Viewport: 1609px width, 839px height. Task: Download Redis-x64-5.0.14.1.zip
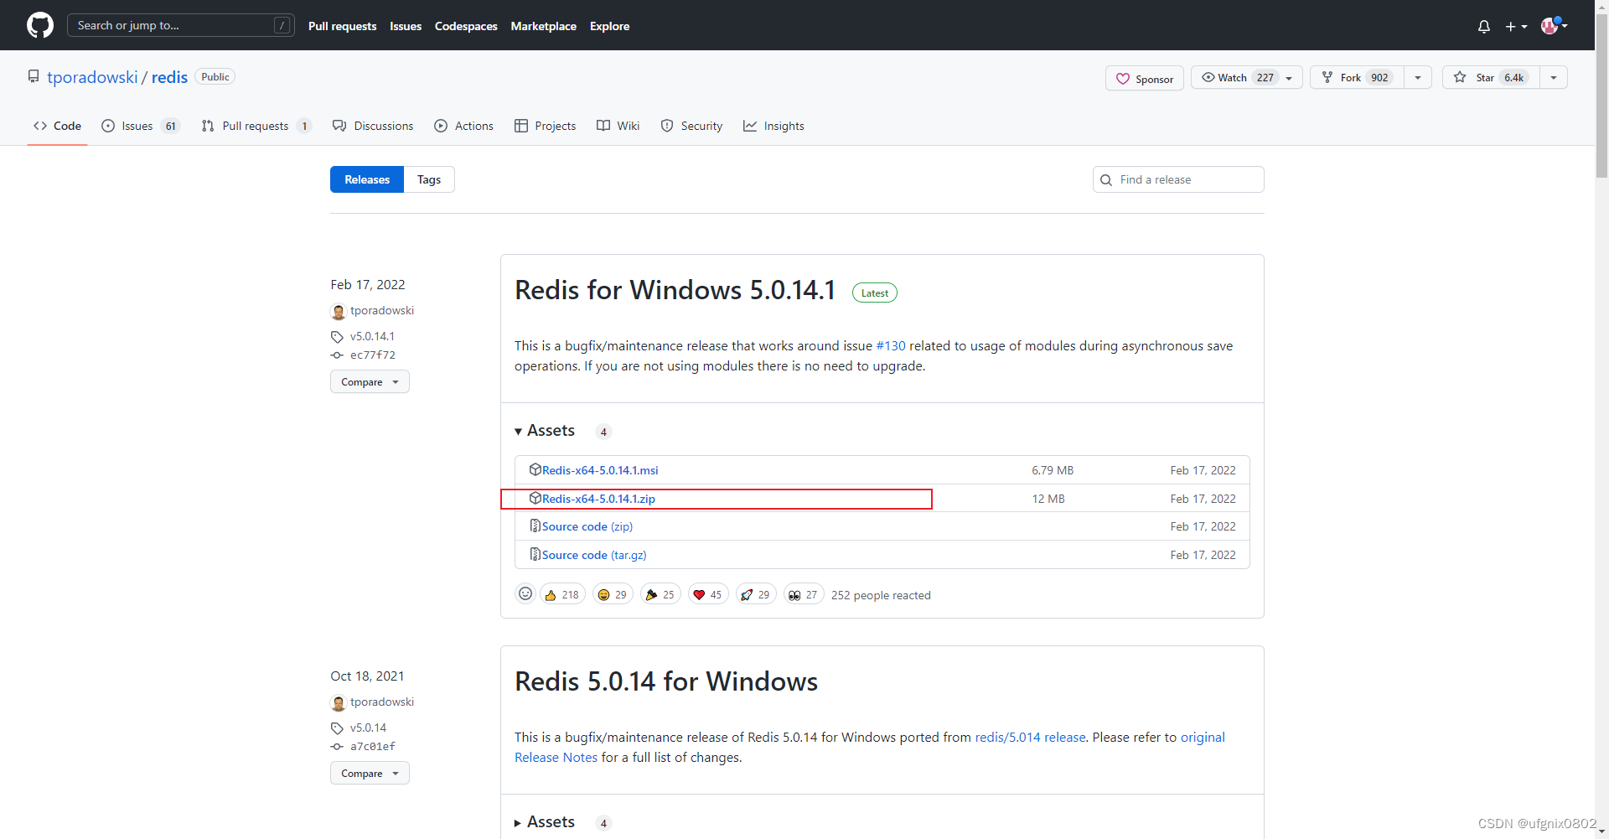pos(598,499)
